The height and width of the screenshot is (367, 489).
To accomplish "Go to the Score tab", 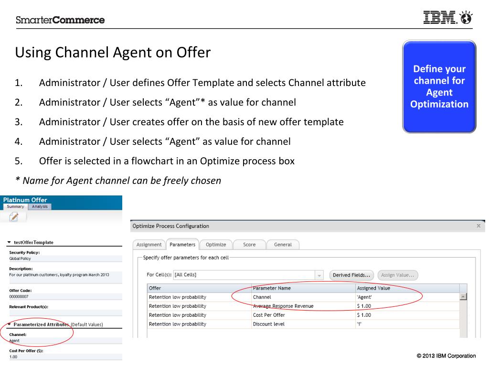I will point(249,245).
